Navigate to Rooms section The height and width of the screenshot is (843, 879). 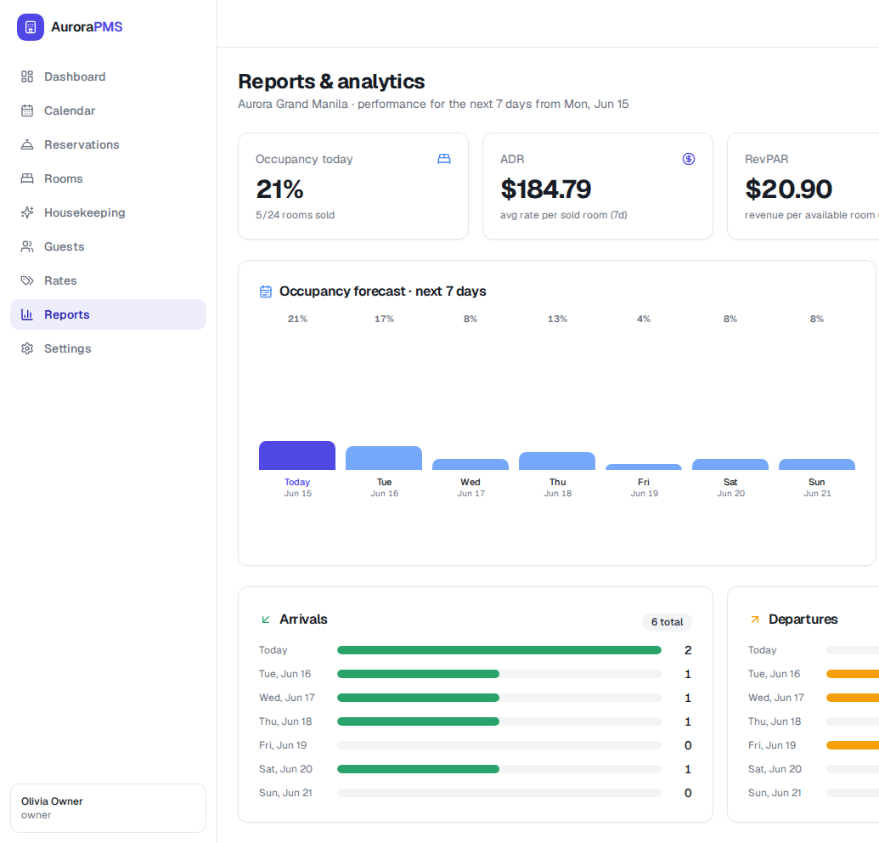(108, 178)
